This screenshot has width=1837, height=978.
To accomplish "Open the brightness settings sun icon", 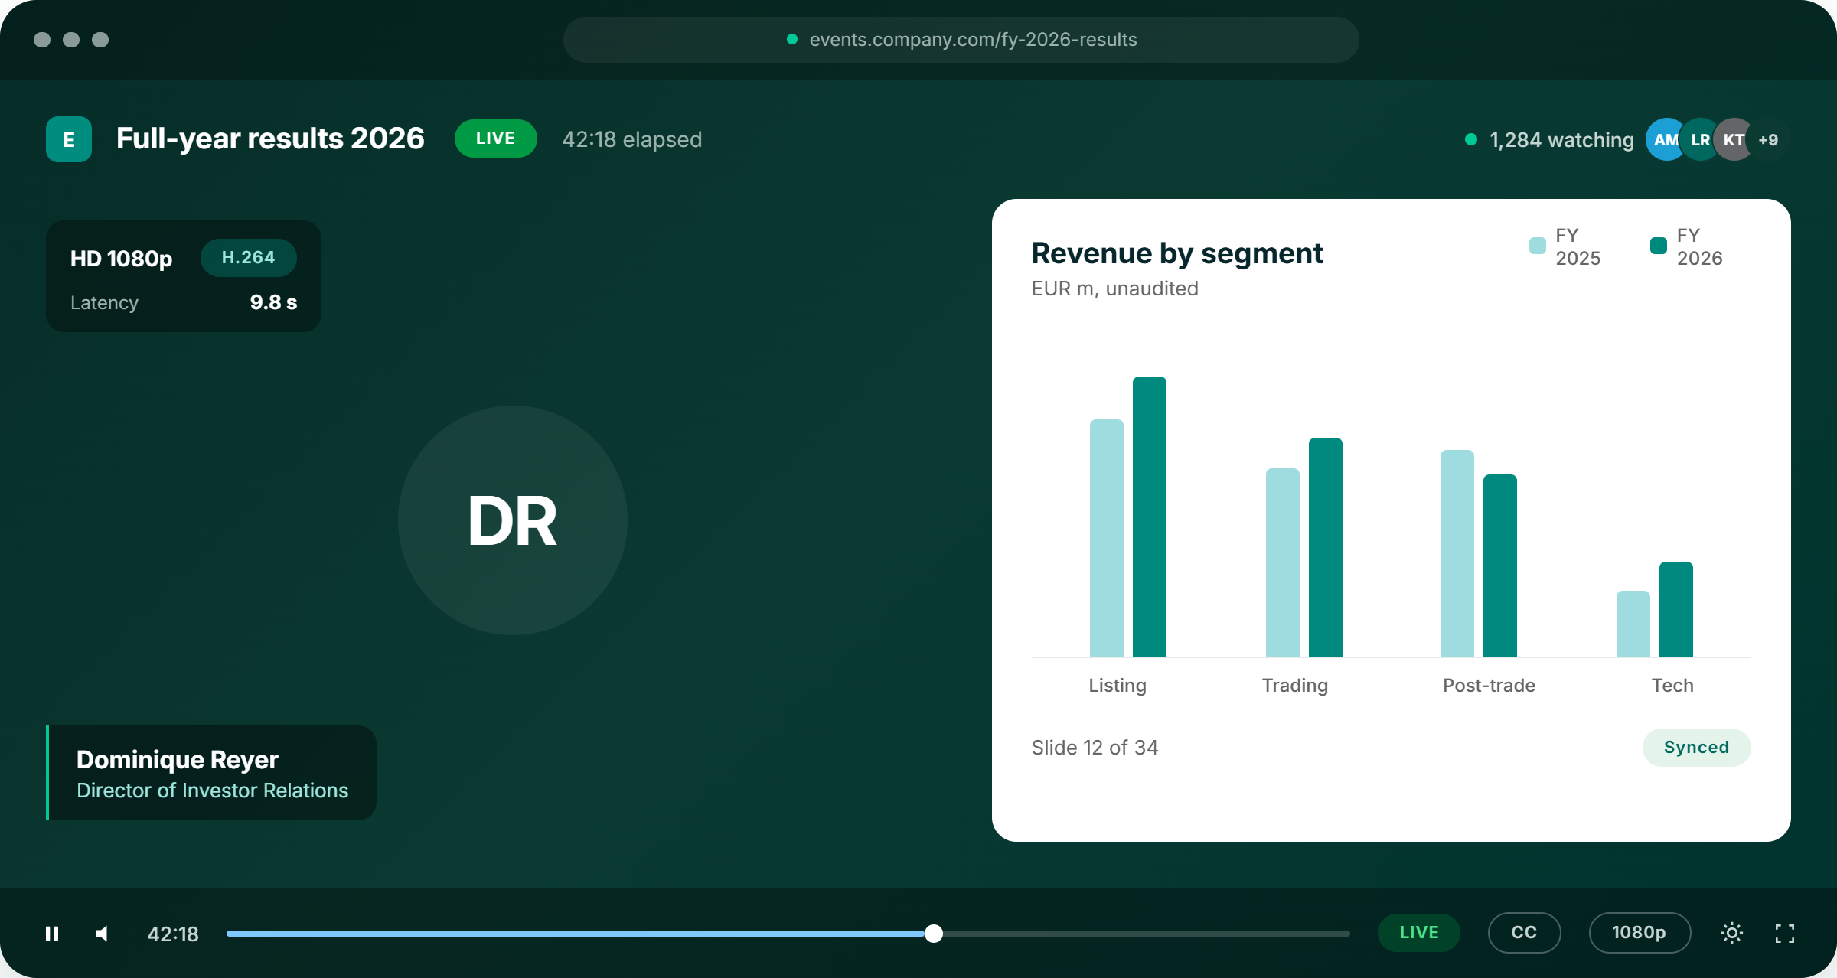I will (1732, 933).
